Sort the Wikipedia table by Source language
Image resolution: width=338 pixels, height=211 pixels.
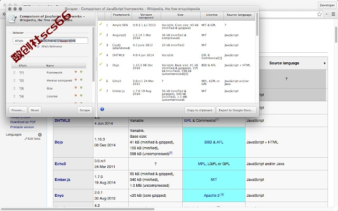pos(324,63)
